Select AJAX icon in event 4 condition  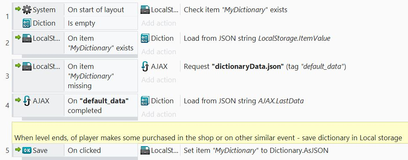27,101
